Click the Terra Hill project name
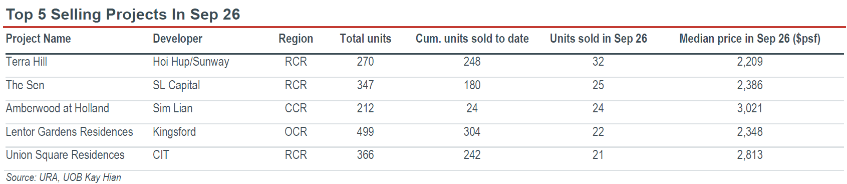The image size is (847, 184). point(27,62)
